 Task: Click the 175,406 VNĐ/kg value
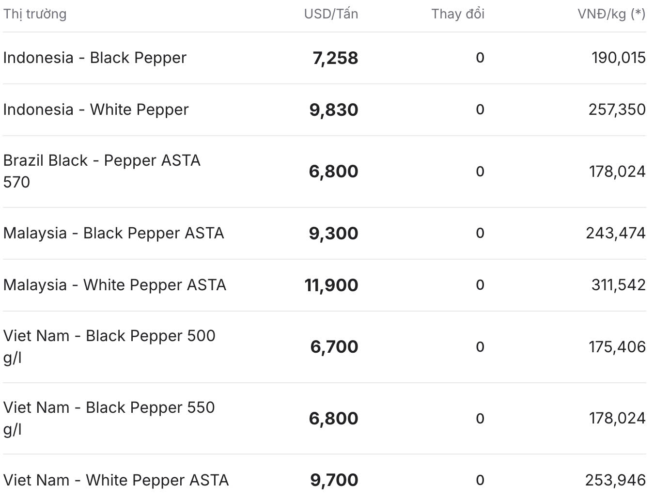tap(617, 347)
